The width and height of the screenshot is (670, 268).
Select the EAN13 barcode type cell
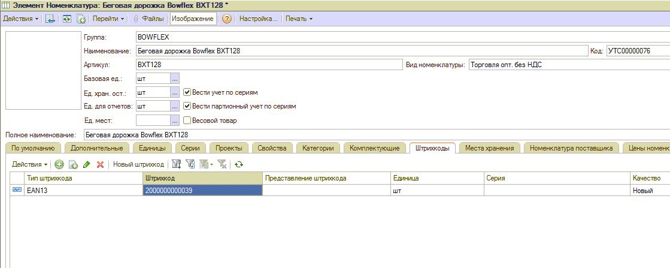83,191
